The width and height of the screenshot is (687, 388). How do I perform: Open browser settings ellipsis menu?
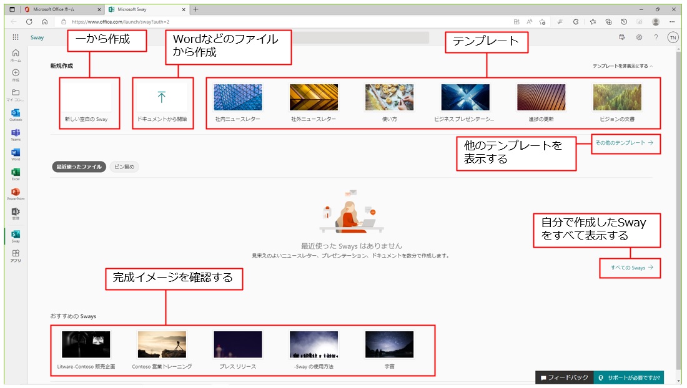tap(672, 21)
